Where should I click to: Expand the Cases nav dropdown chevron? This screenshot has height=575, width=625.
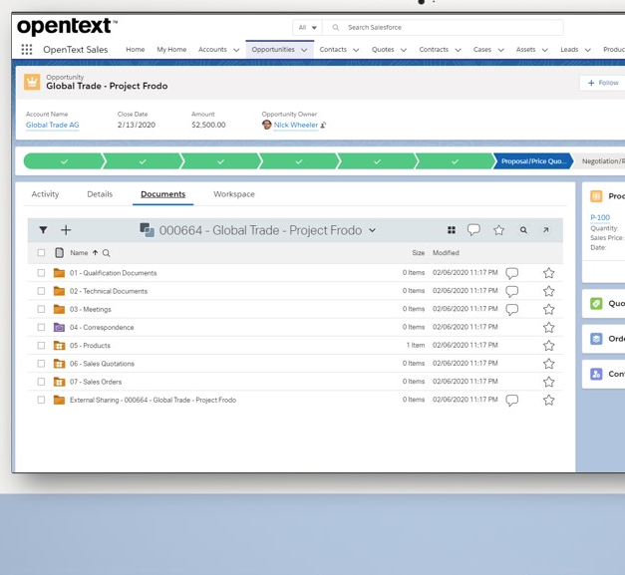coord(501,50)
